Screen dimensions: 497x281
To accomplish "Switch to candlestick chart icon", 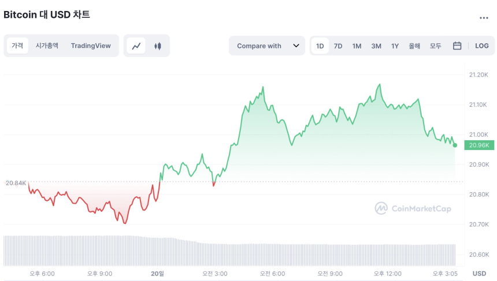I will click(x=157, y=46).
